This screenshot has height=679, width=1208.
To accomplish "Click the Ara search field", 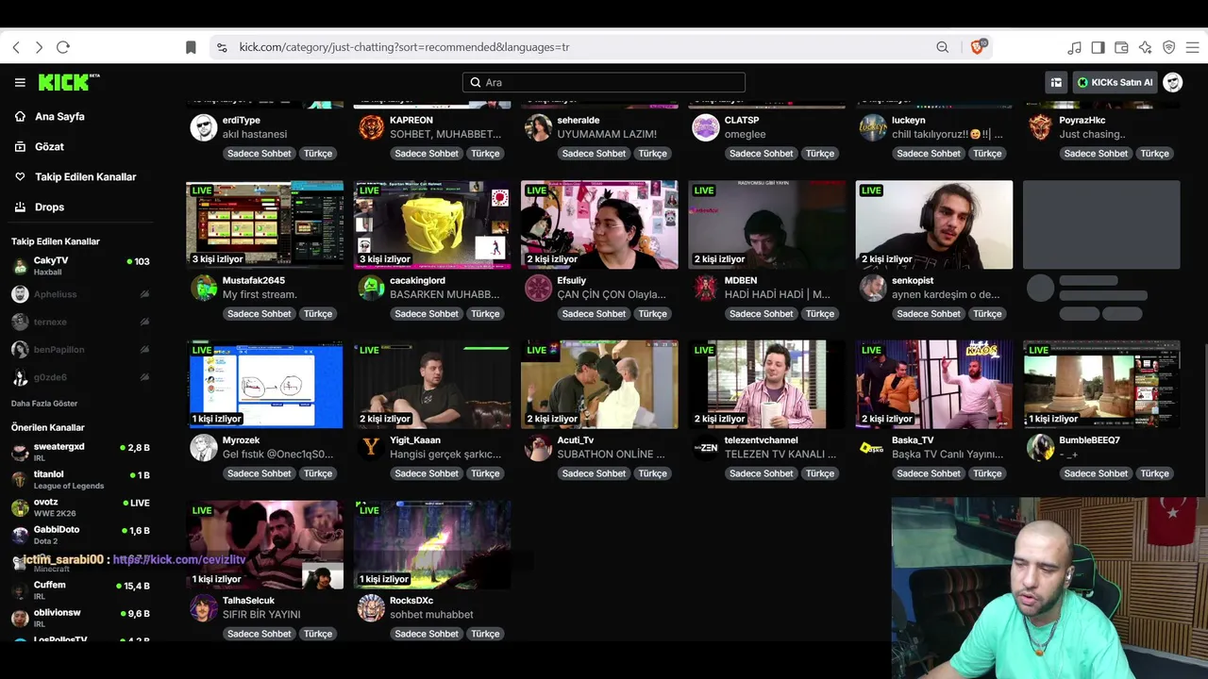I will (x=604, y=83).
